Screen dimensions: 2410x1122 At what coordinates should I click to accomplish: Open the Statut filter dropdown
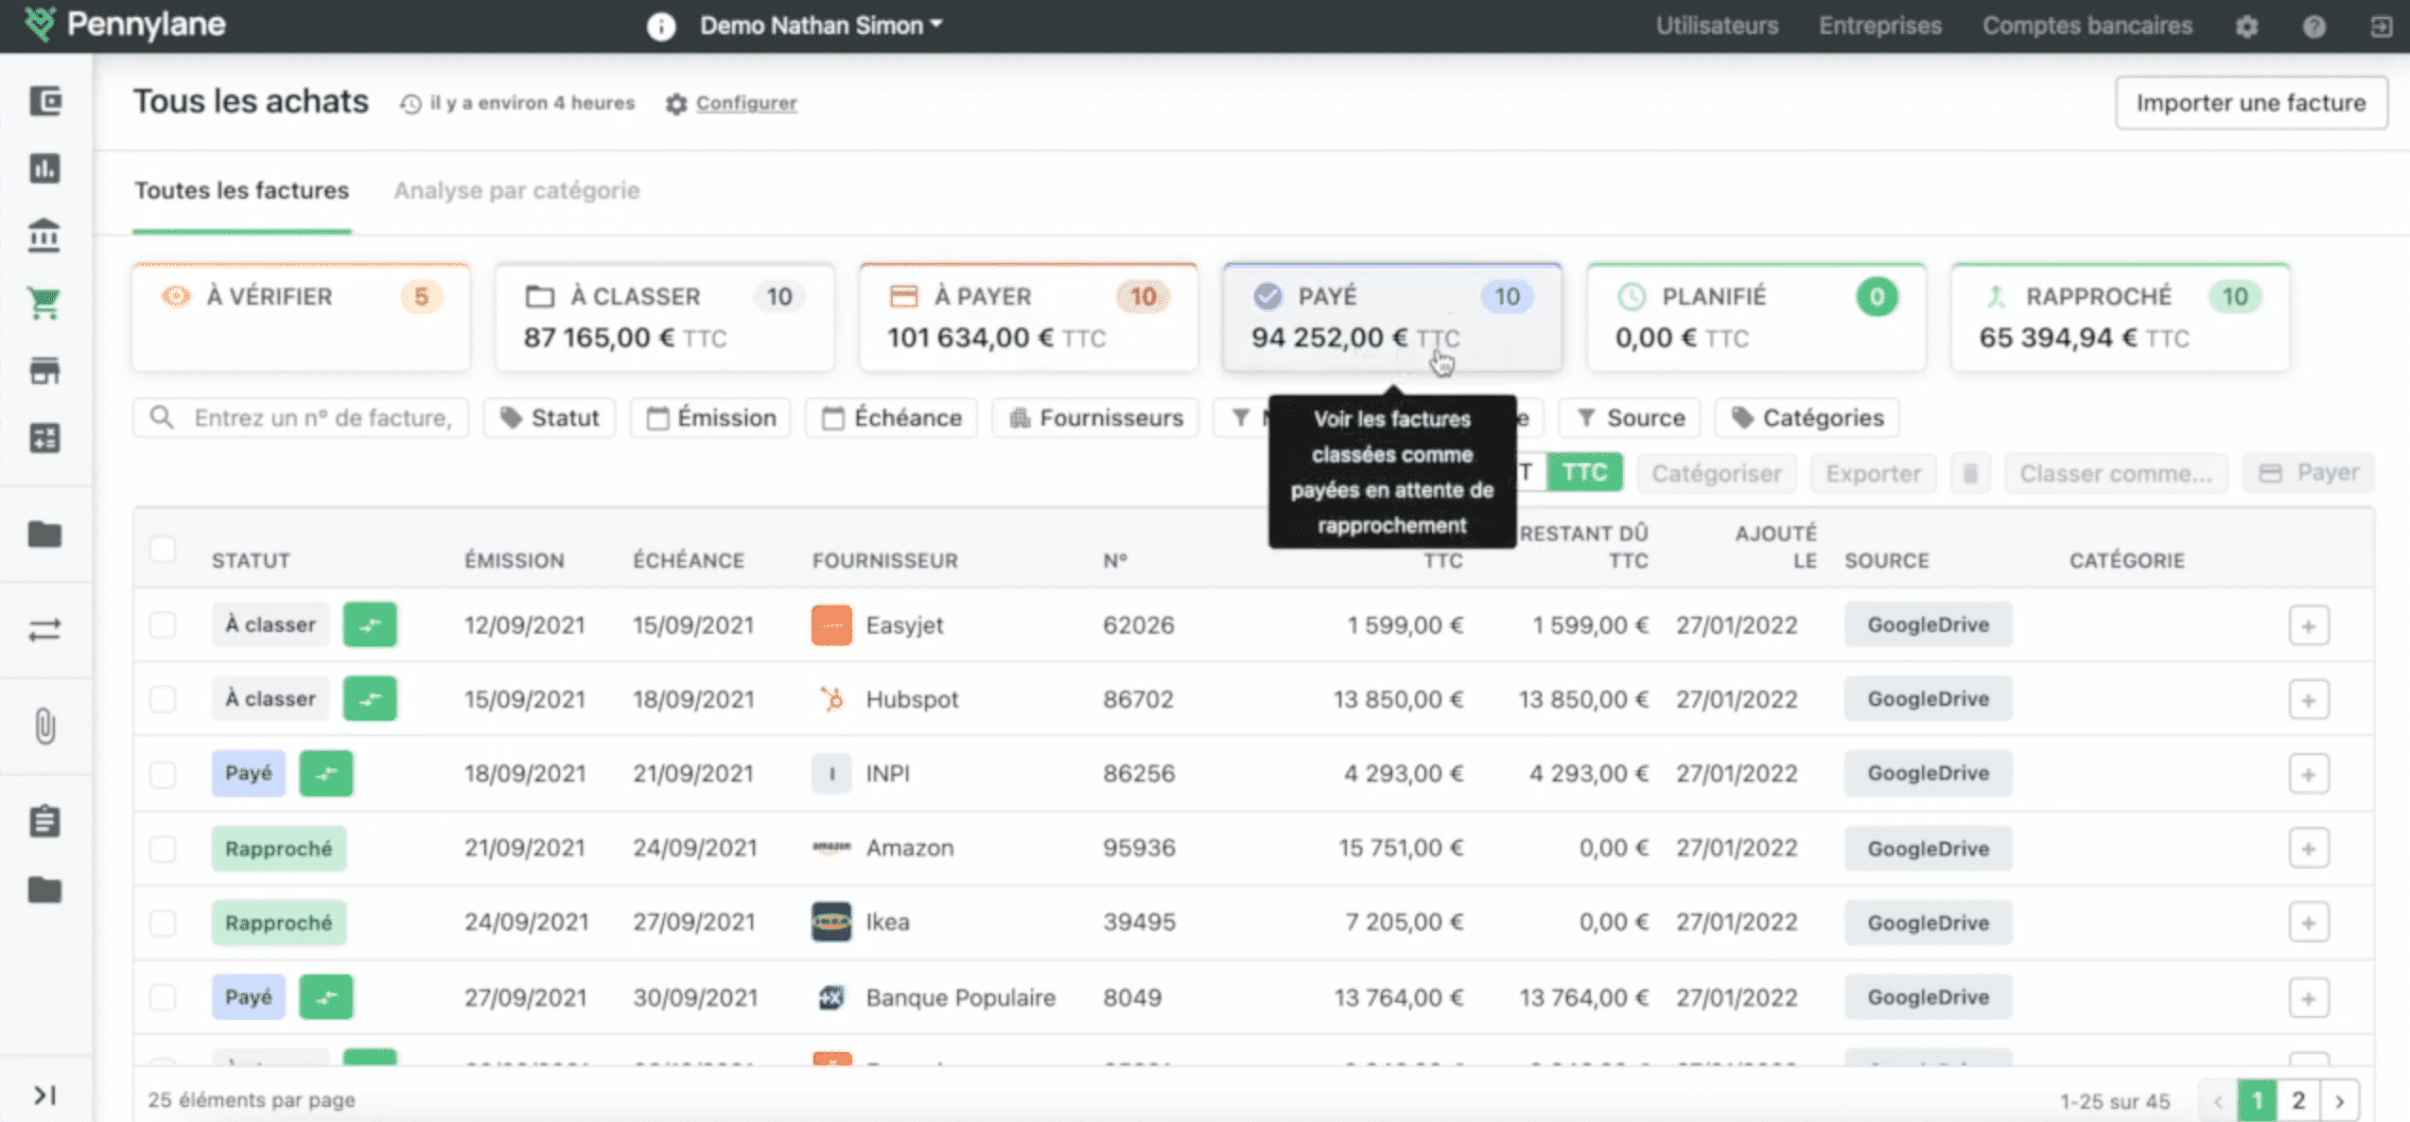click(x=550, y=418)
